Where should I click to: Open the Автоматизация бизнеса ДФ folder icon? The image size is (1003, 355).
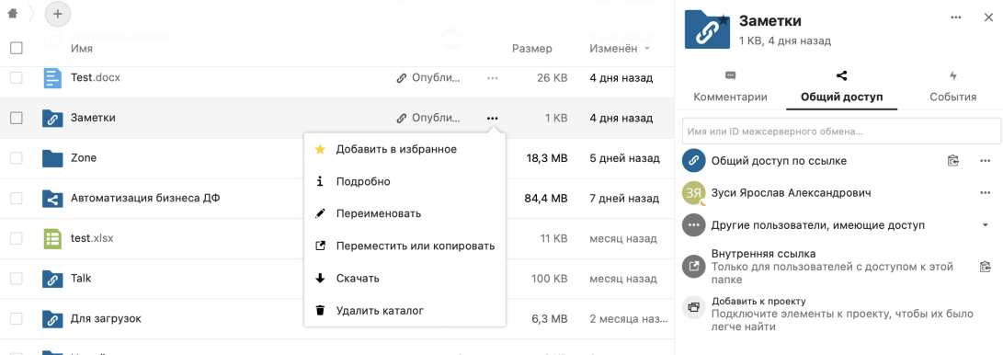(x=52, y=199)
